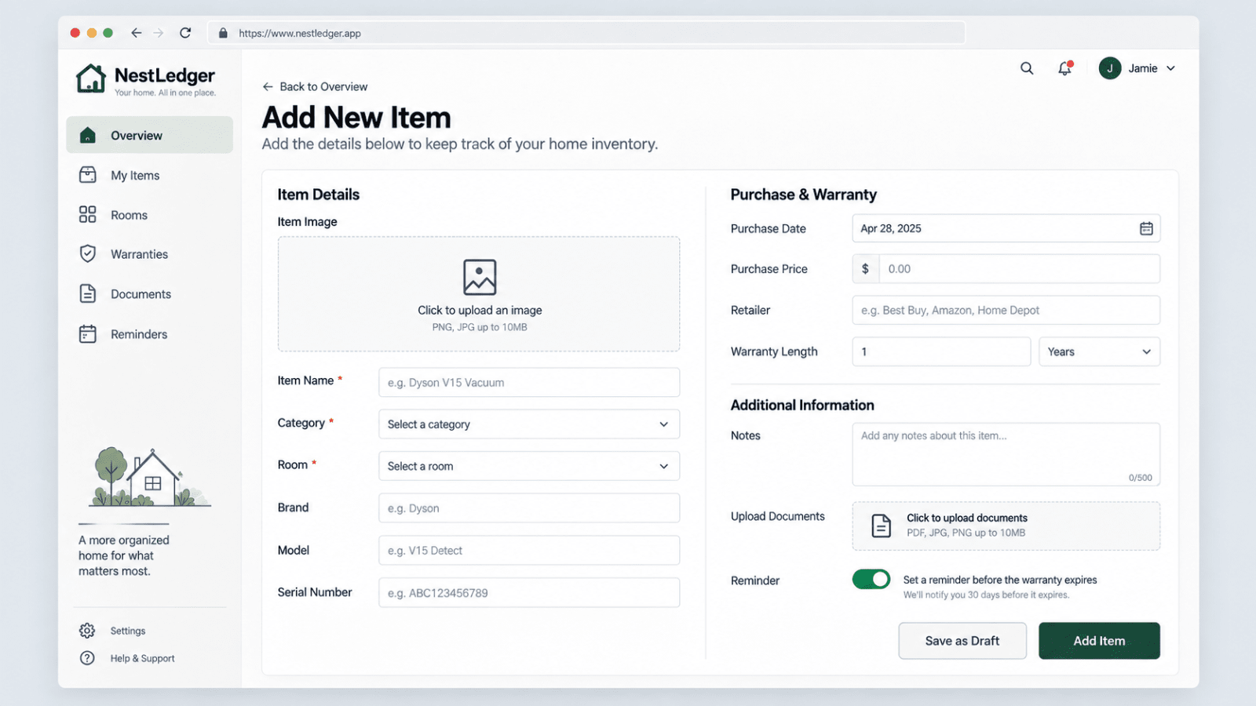
Task: Click the NestLedger house logo
Action: [x=91, y=78]
